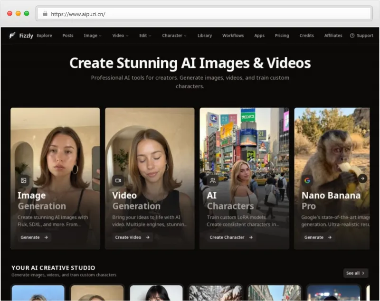Open the Character dropdown menu
The width and height of the screenshot is (380, 301).
pyautogui.click(x=174, y=36)
